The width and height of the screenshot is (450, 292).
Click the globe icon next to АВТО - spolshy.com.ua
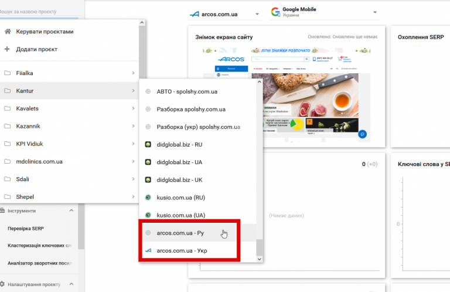click(x=148, y=91)
